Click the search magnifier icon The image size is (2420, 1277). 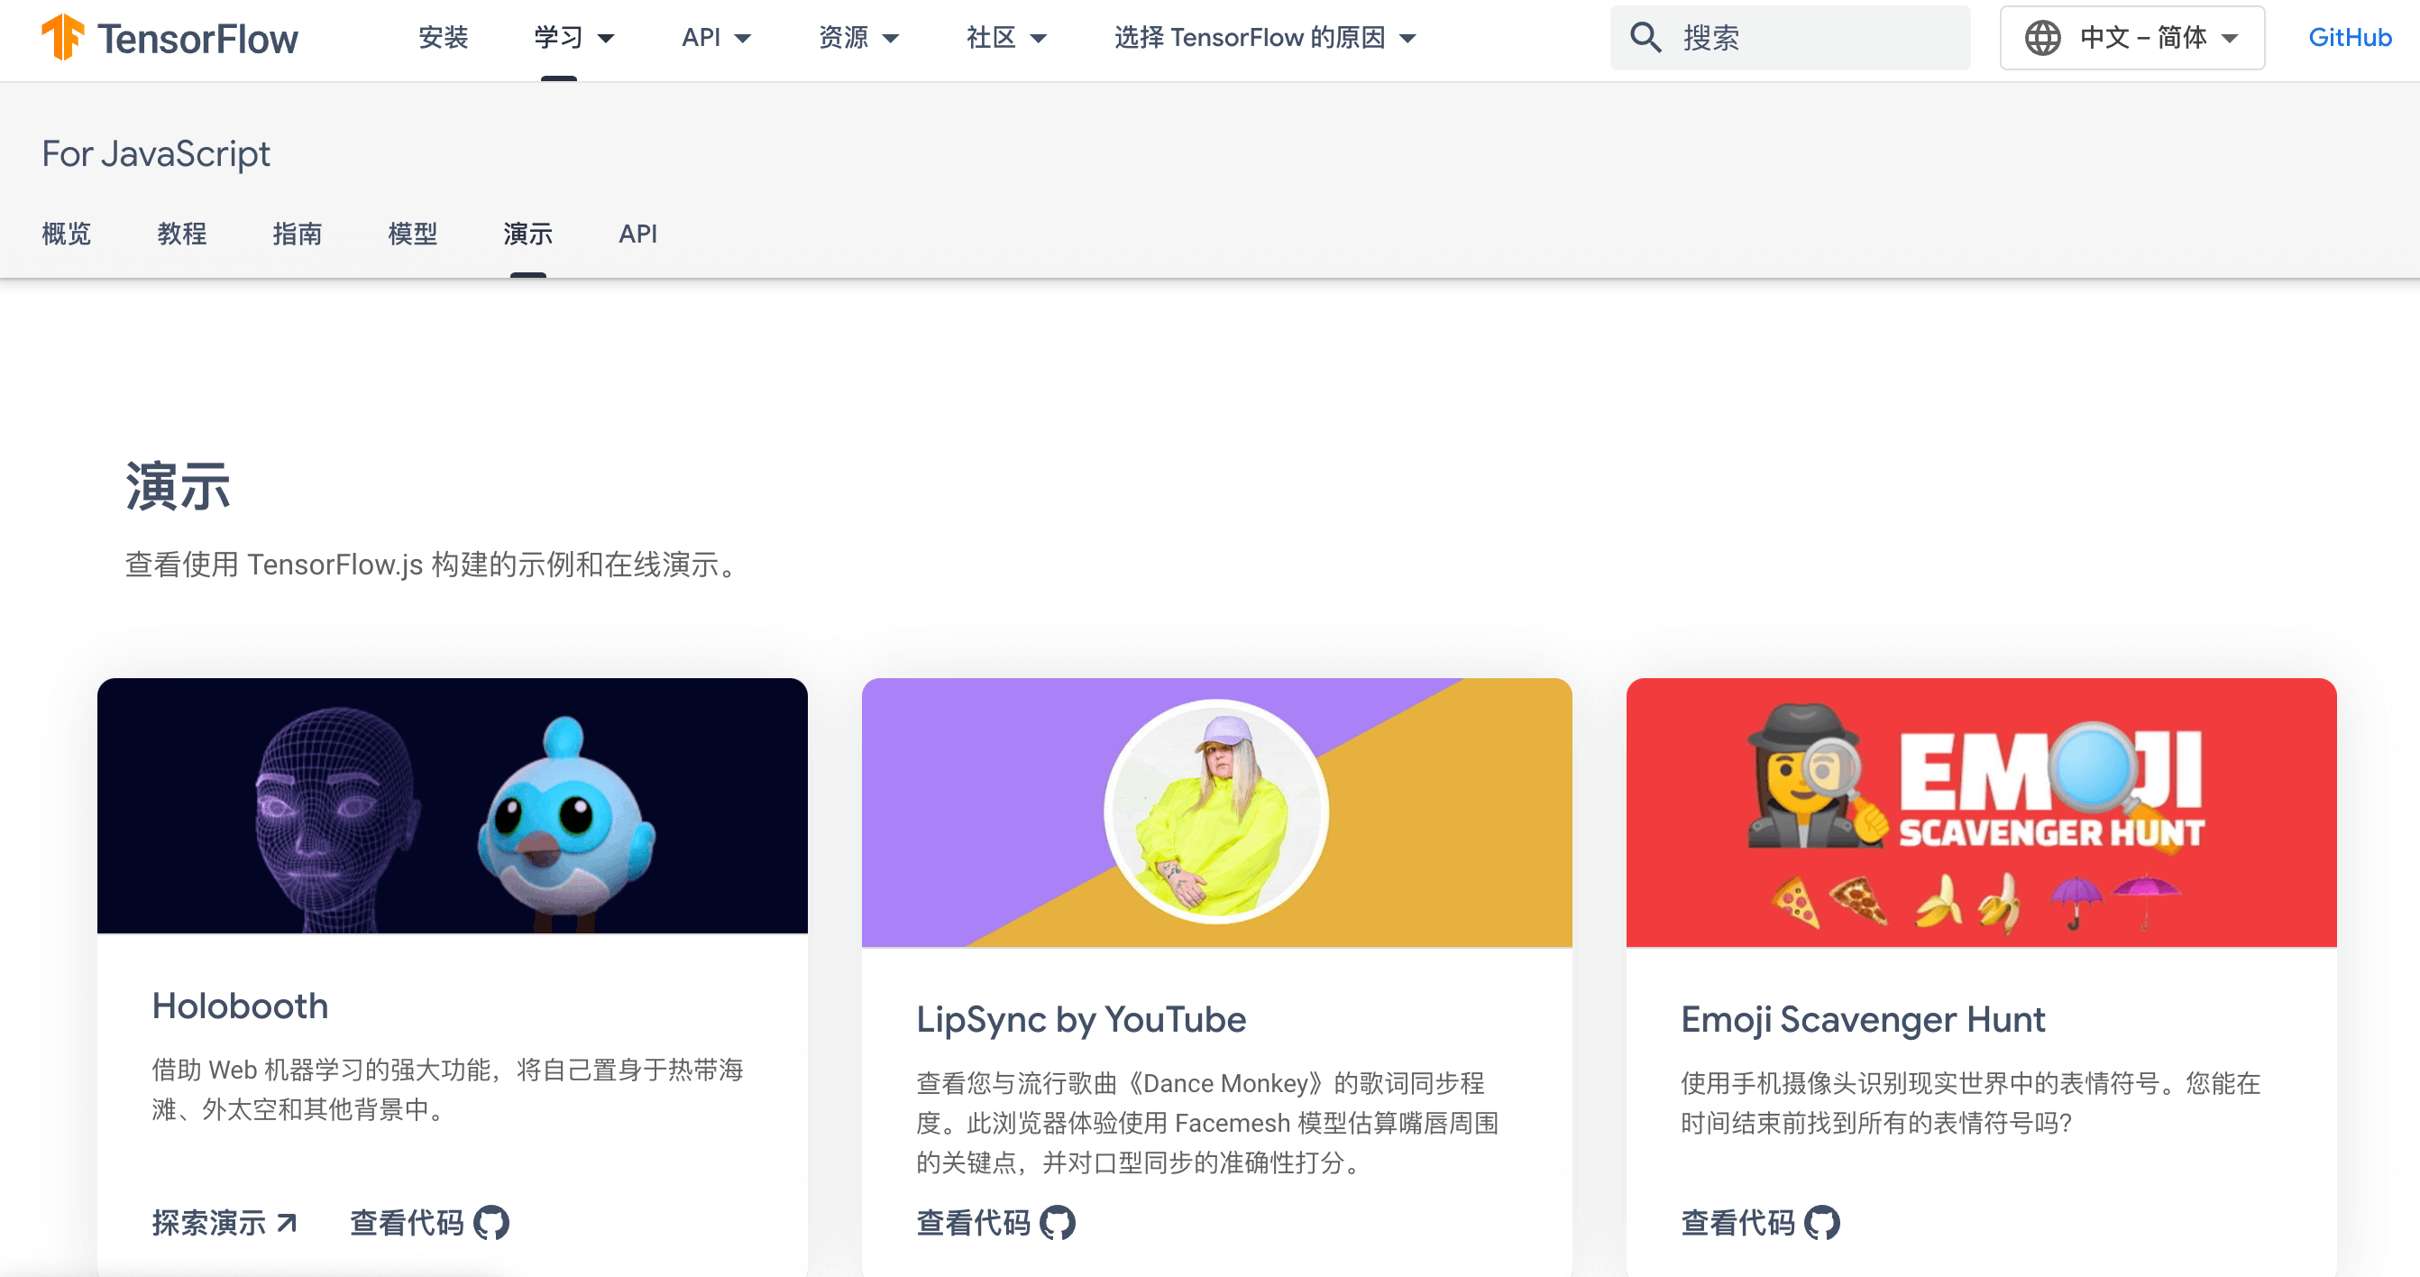1645,38
